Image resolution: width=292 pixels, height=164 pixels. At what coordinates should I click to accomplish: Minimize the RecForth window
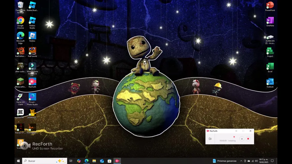(236, 131)
